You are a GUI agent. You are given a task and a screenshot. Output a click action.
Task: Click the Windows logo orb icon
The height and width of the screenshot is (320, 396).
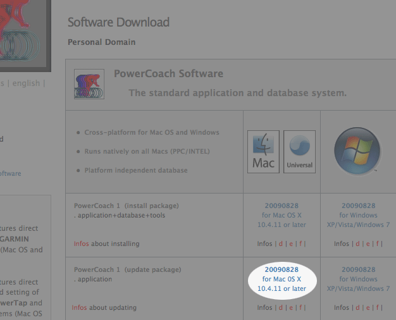pos(357,151)
